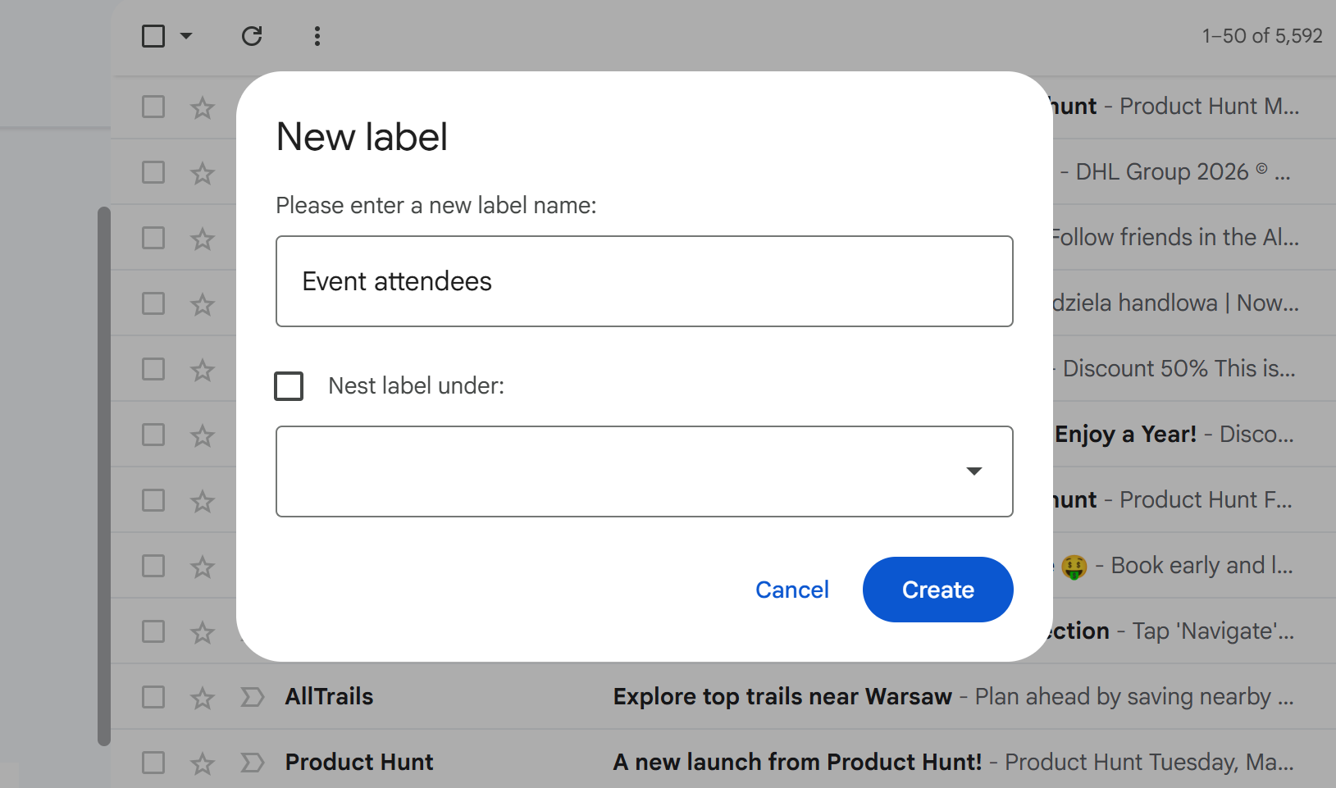Enable the 'Nest label under' checkbox
The height and width of the screenshot is (788, 1336).
(x=289, y=385)
